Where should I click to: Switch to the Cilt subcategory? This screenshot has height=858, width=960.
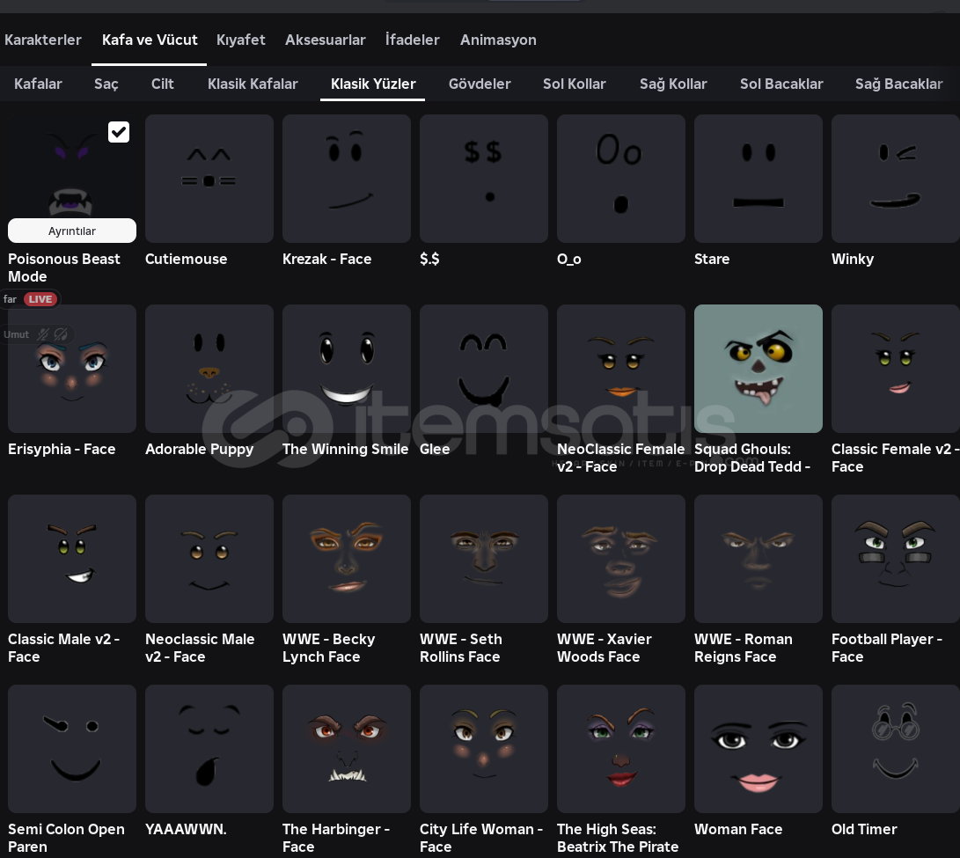pos(162,84)
